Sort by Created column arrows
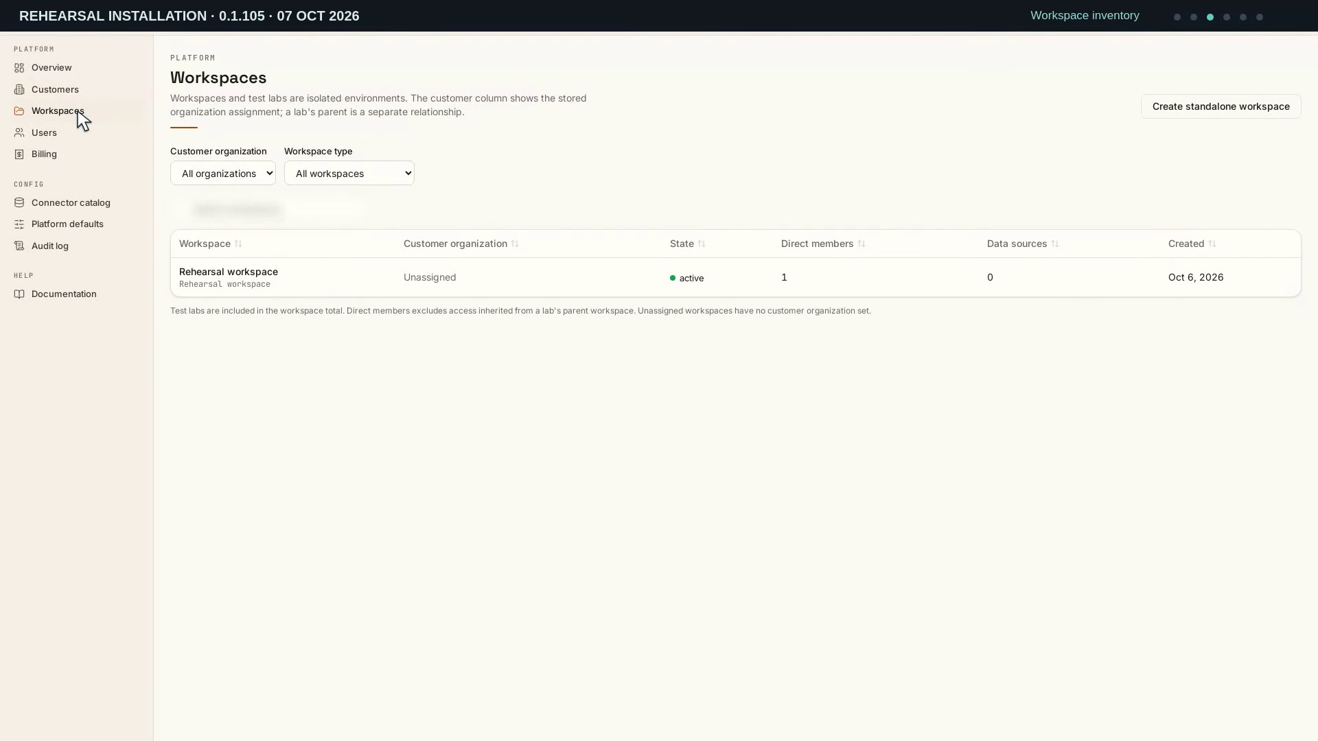This screenshot has width=1318, height=741. (1212, 244)
